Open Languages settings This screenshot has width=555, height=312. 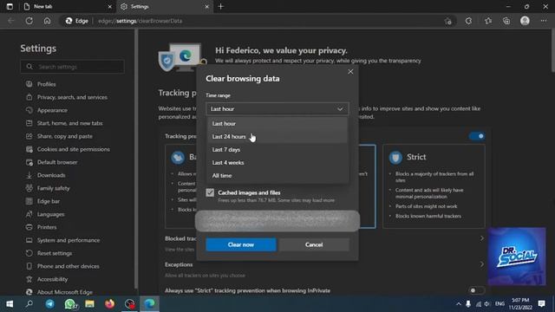[50, 214]
